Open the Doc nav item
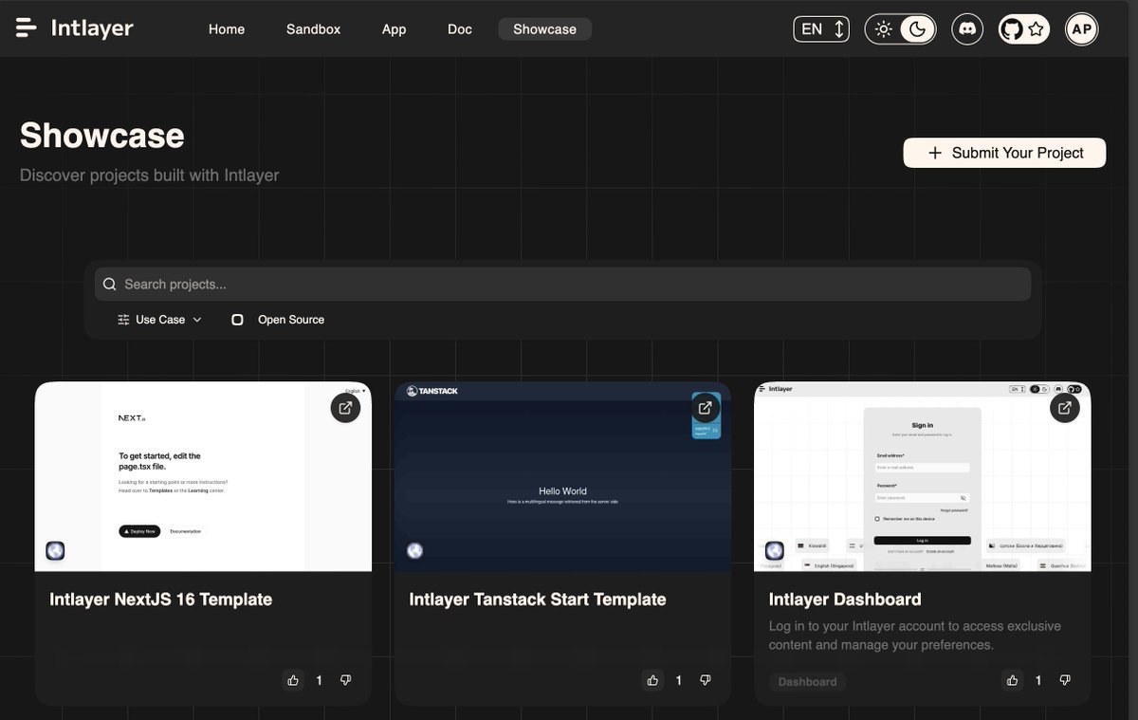Viewport: 1138px width, 720px height. pos(460,29)
